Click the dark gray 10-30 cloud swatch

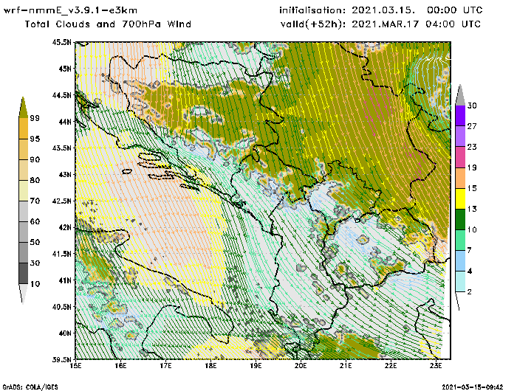tap(23, 274)
